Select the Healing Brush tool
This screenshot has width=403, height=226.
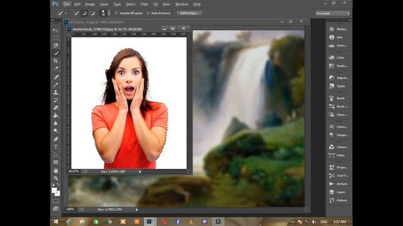(56, 77)
